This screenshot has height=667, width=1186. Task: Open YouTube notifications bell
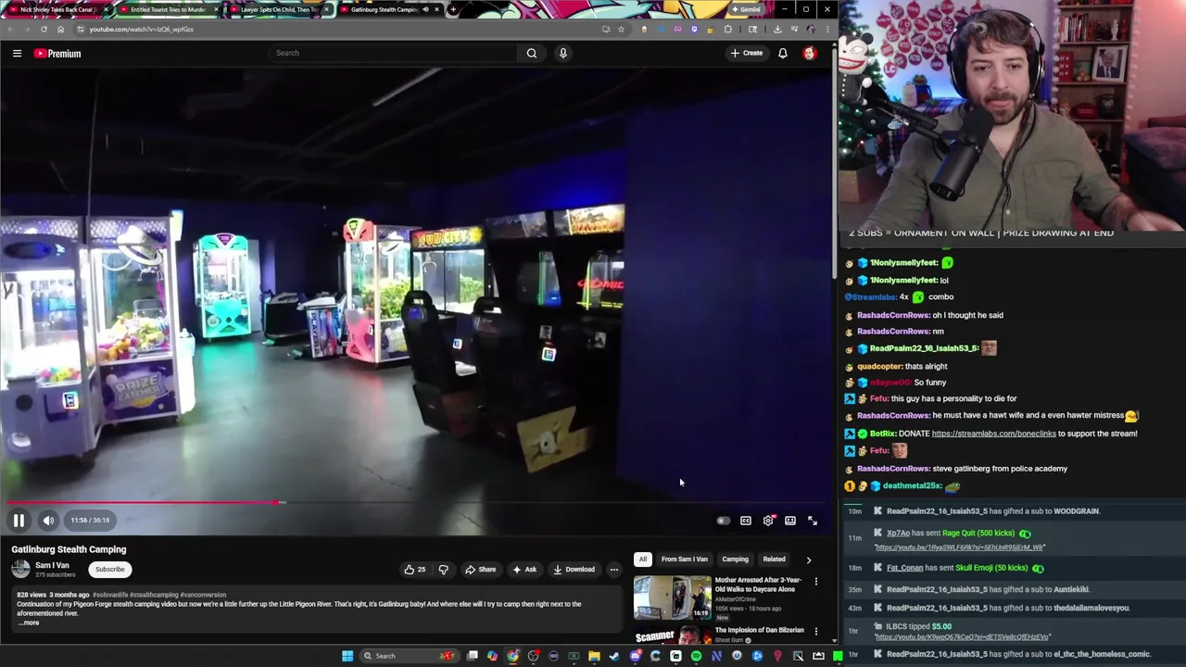pos(783,53)
